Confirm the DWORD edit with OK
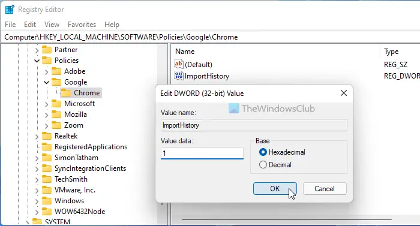 (275, 188)
